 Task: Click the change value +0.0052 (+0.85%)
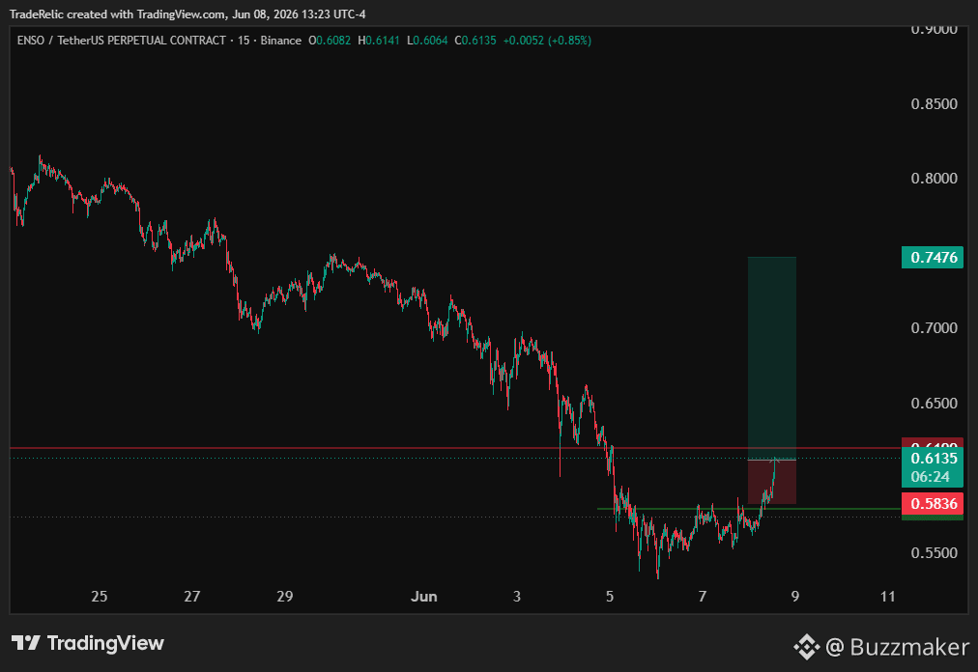point(547,41)
